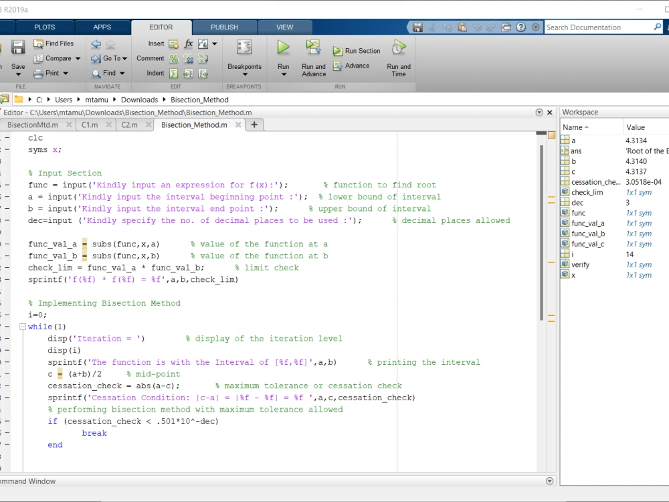Click the increase indent icon
Screen dimensions: 669x502
(x=188, y=74)
